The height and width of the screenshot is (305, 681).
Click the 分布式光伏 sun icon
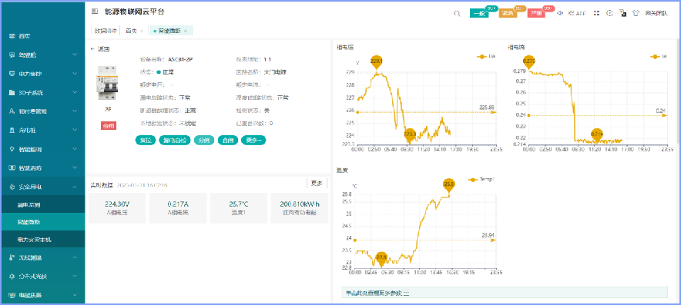(12, 276)
